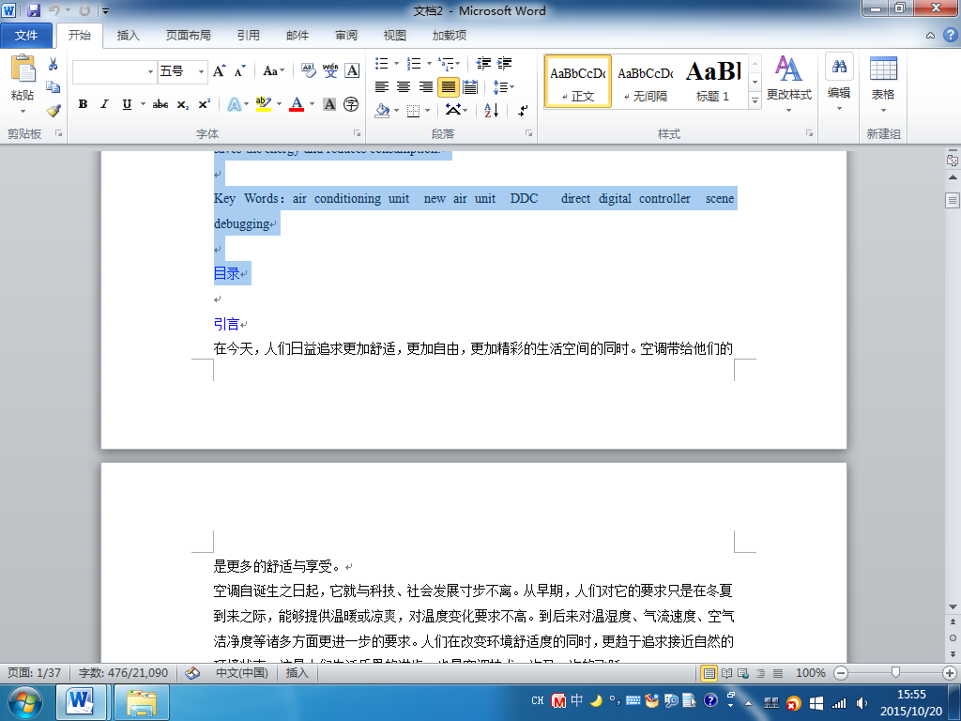Open the phonetic guide (wén) tool

click(330, 71)
